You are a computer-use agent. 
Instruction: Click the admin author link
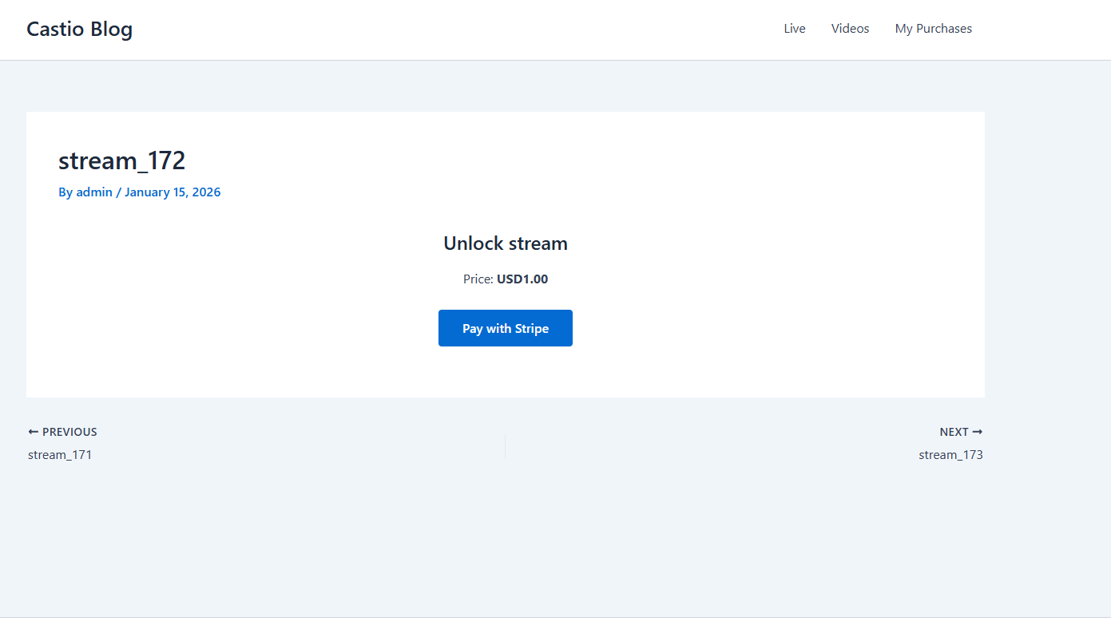tap(94, 192)
